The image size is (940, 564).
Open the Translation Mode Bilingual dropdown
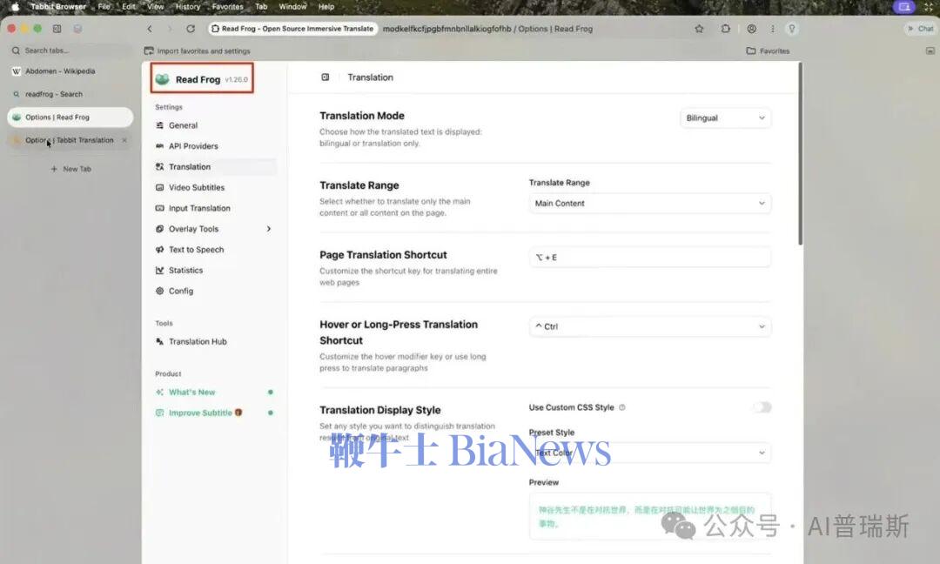pyautogui.click(x=725, y=118)
